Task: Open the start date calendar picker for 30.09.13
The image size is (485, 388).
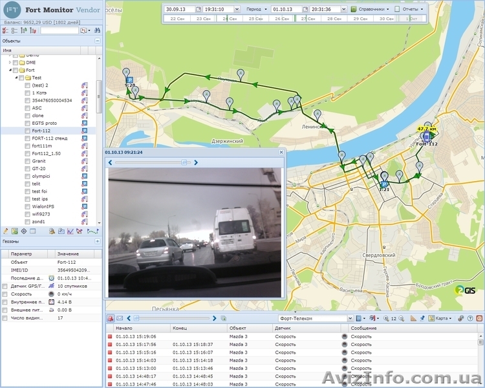Action: [x=199, y=9]
